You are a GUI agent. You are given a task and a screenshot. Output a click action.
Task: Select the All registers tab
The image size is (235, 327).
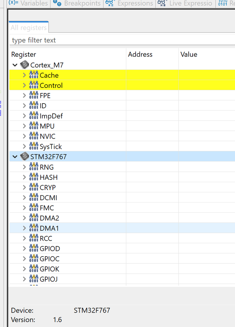29,28
